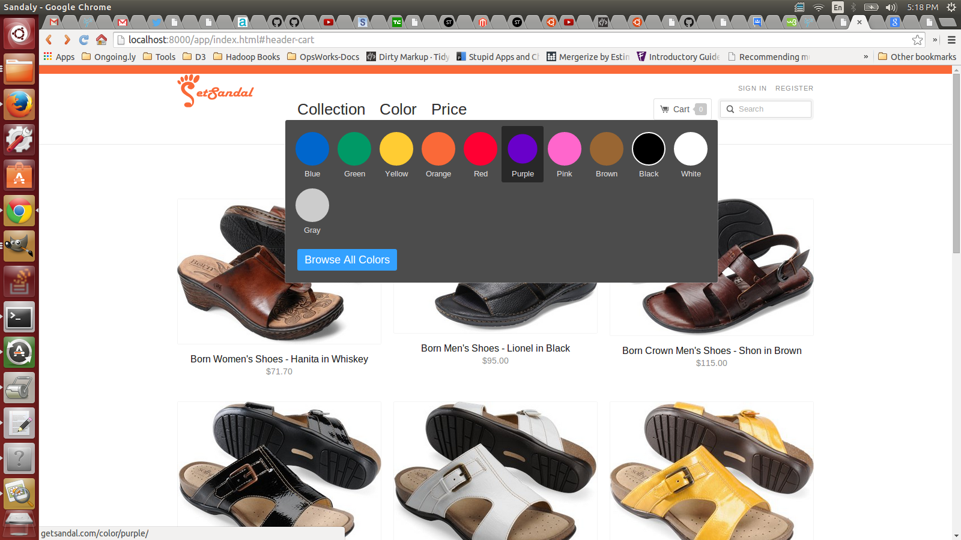The width and height of the screenshot is (961, 540).
Task: Open Dirty Markup bookmark
Action: [x=408, y=56]
